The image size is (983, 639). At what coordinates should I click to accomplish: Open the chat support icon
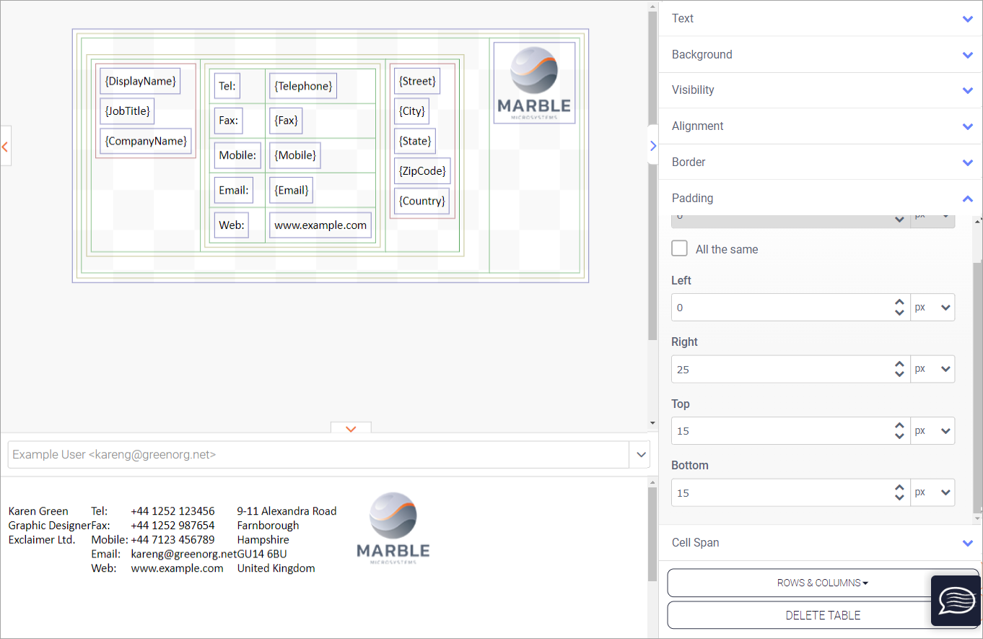click(956, 600)
